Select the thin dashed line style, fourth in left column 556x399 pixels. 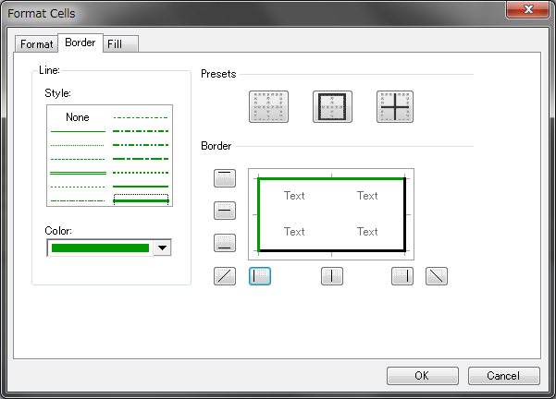click(78, 159)
